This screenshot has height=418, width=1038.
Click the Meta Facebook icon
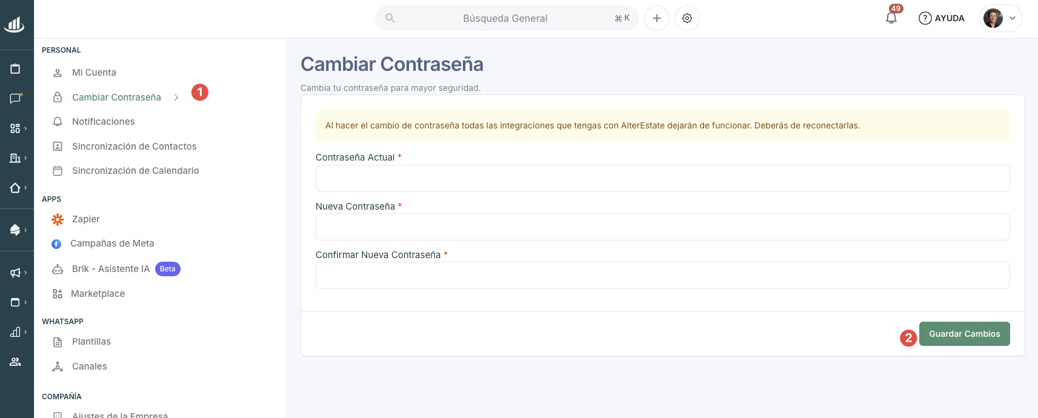coord(56,244)
